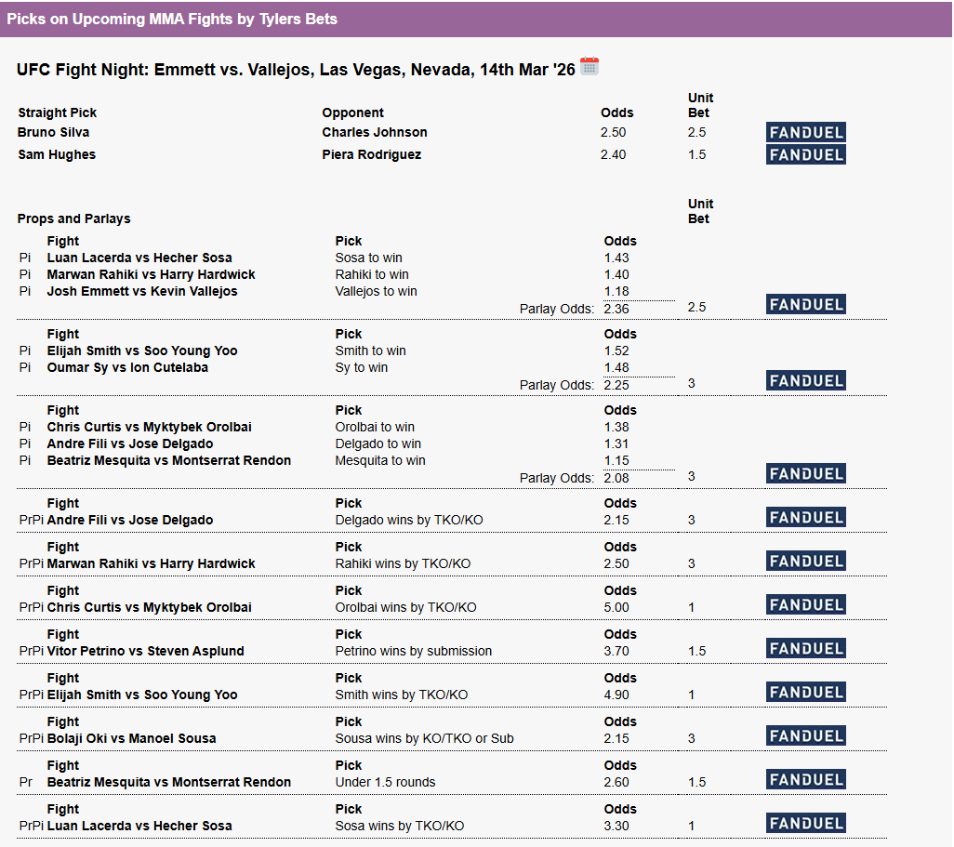954x847 pixels.
Task: Click the Parlay Odds 2.25 value
Action: 616,385
